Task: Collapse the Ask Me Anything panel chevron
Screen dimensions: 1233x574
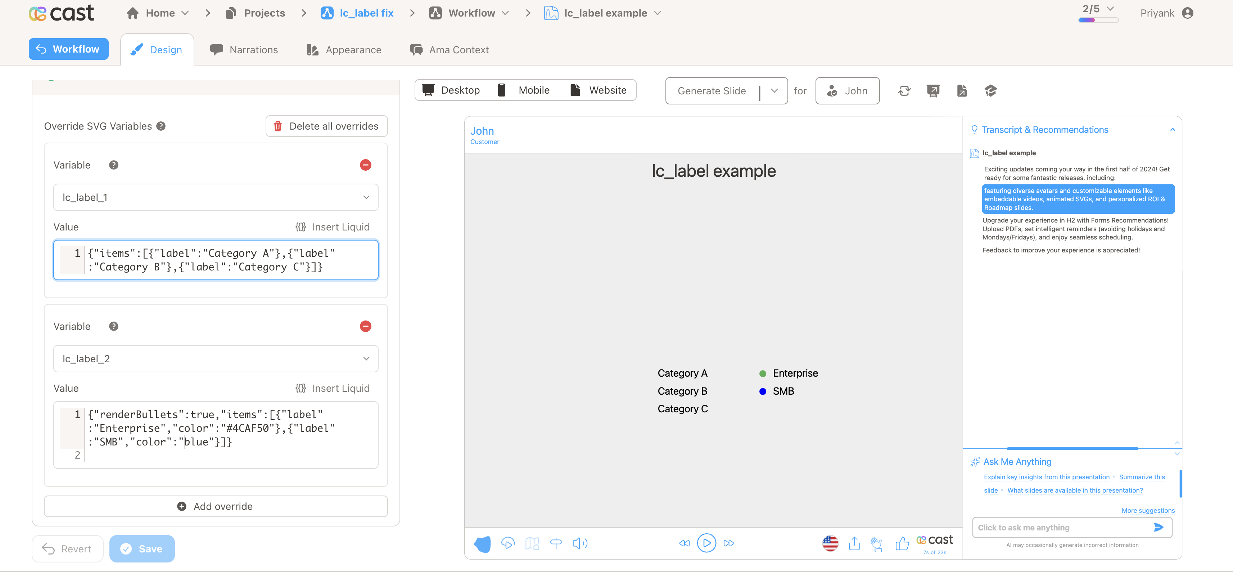Action: tap(1177, 453)
